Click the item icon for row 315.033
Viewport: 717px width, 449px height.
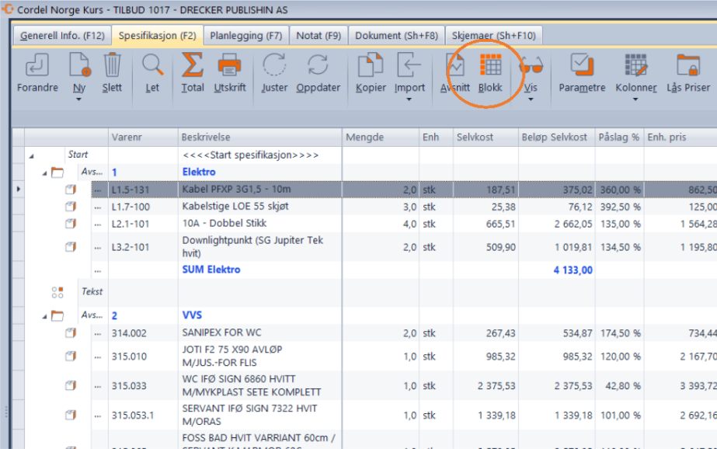tap(71, 385)
